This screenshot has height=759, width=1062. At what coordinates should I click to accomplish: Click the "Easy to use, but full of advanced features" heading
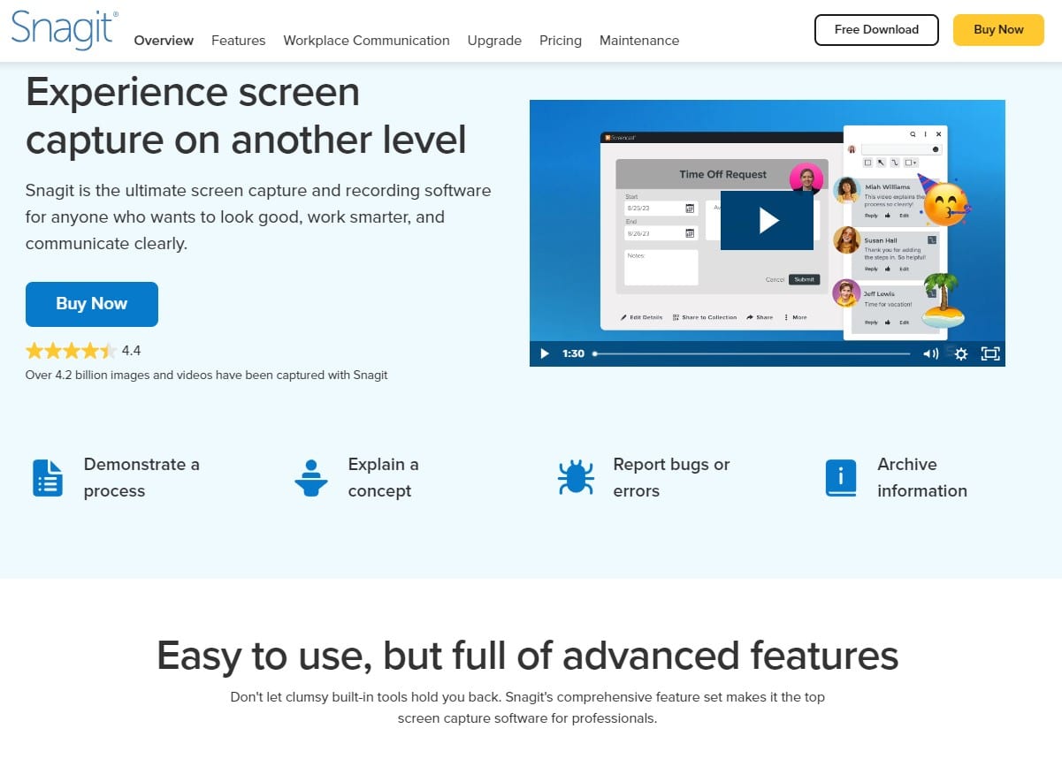pyautogui.click(x=528, y=656)
